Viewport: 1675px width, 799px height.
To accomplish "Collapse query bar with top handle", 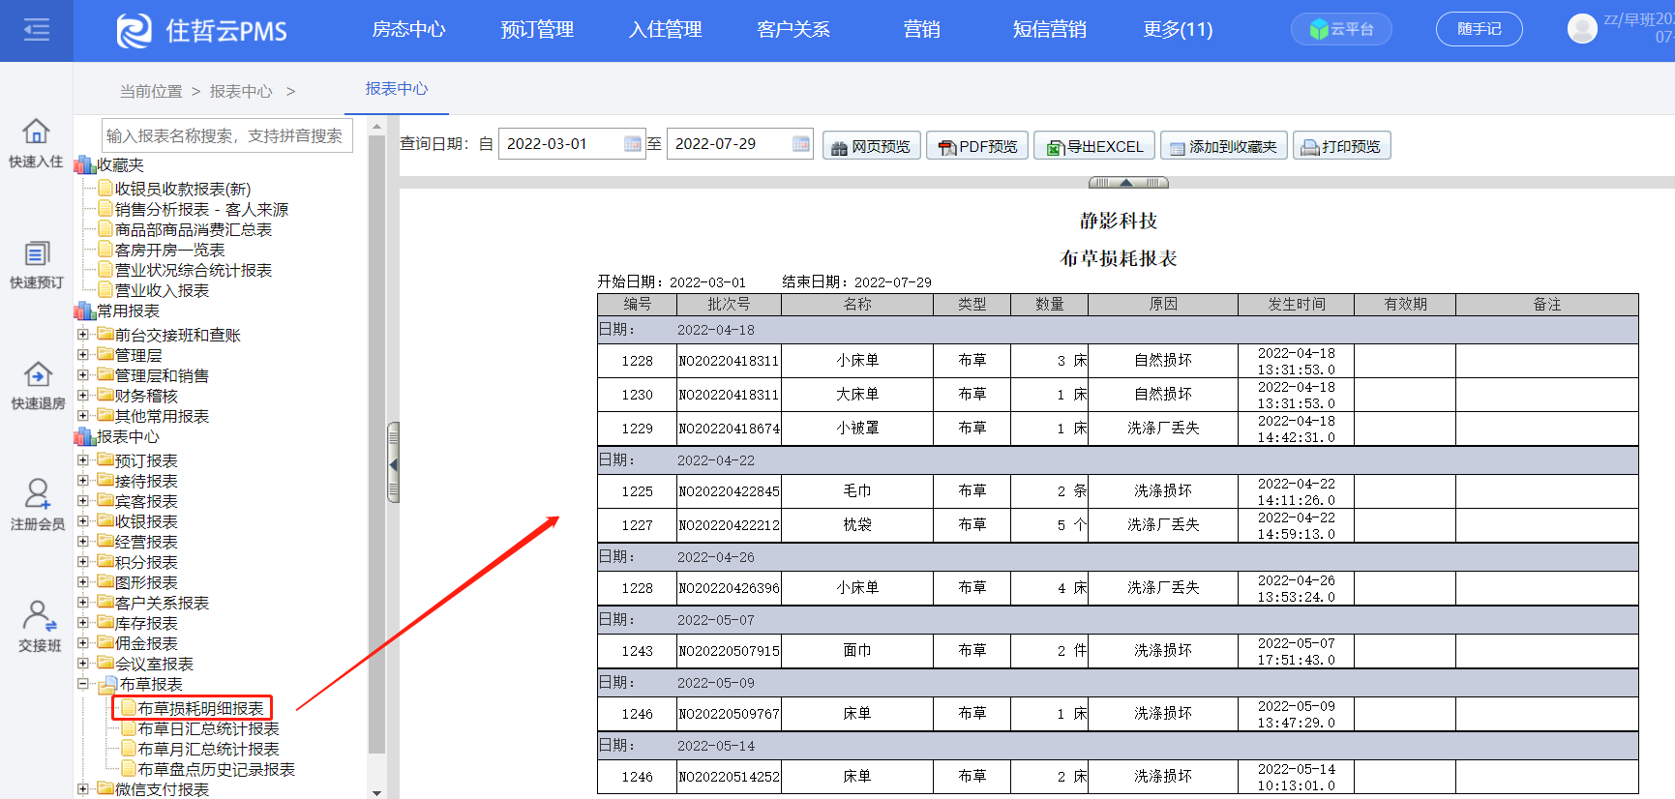I will pyautogui.click(x=1128, y=183).
